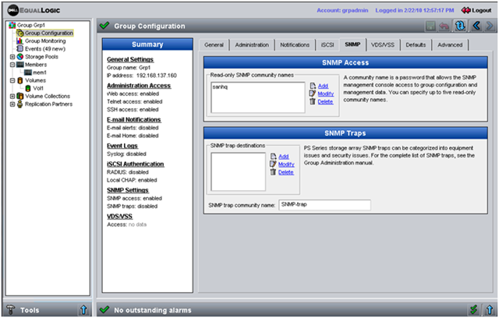Open iSCSI Authentication summary link
Screen dimensions: 499x318
click(136, 164)
